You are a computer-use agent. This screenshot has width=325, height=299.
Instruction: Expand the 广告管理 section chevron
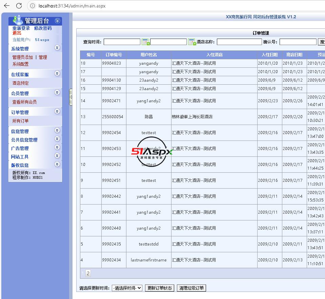[57, 148]
